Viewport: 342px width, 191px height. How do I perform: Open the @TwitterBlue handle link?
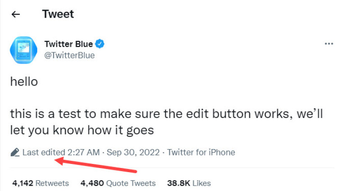point(69,55)
